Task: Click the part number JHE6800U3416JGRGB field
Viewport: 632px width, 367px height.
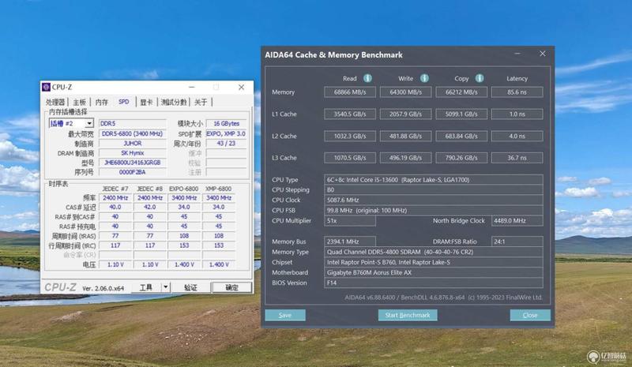Action: tap(133, 163)
